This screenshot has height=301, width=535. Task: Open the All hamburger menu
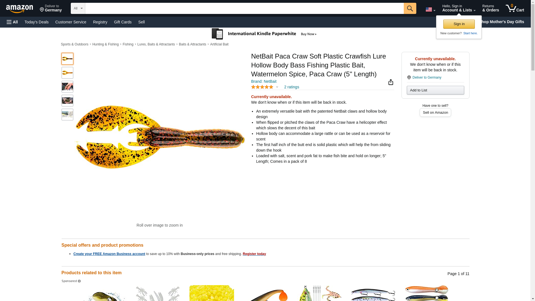coord(12,22)
